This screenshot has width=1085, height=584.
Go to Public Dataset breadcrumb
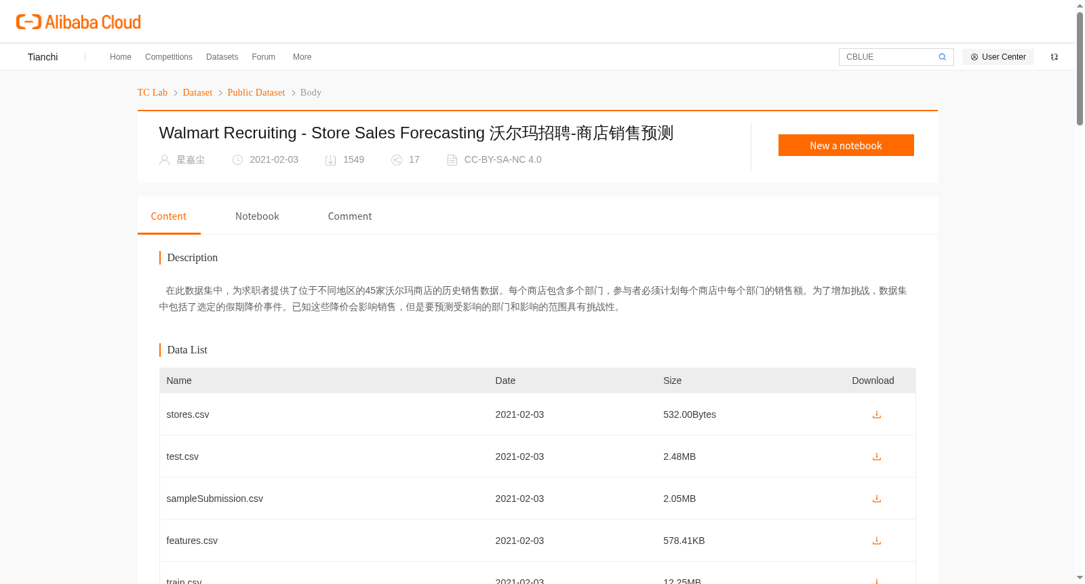click(256, 92)
